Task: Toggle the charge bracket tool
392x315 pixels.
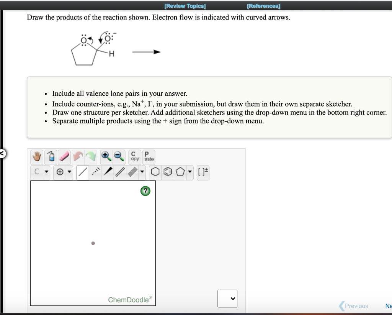Action: pos(203,172)
